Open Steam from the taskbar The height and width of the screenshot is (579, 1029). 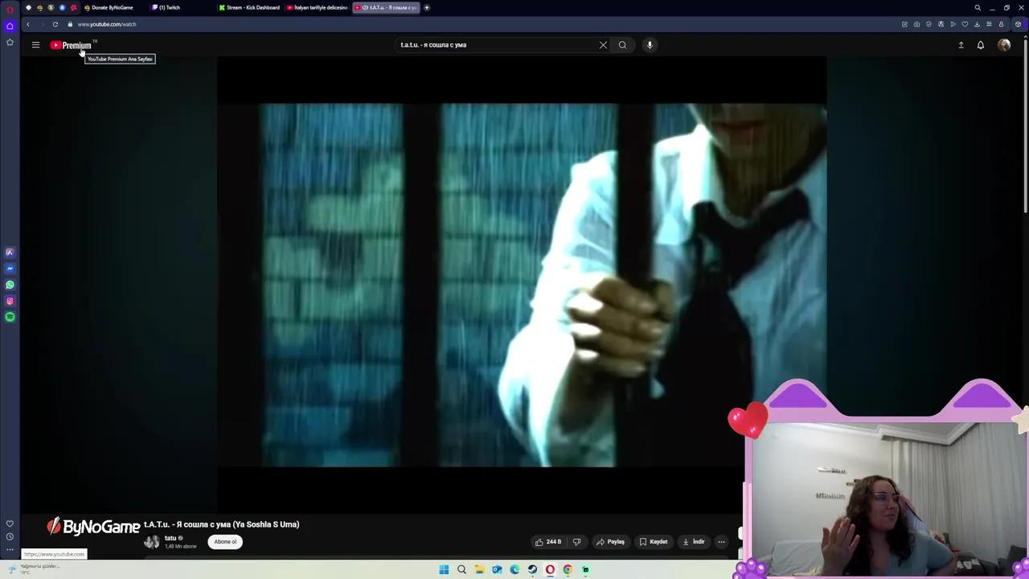tap(532, 569)
